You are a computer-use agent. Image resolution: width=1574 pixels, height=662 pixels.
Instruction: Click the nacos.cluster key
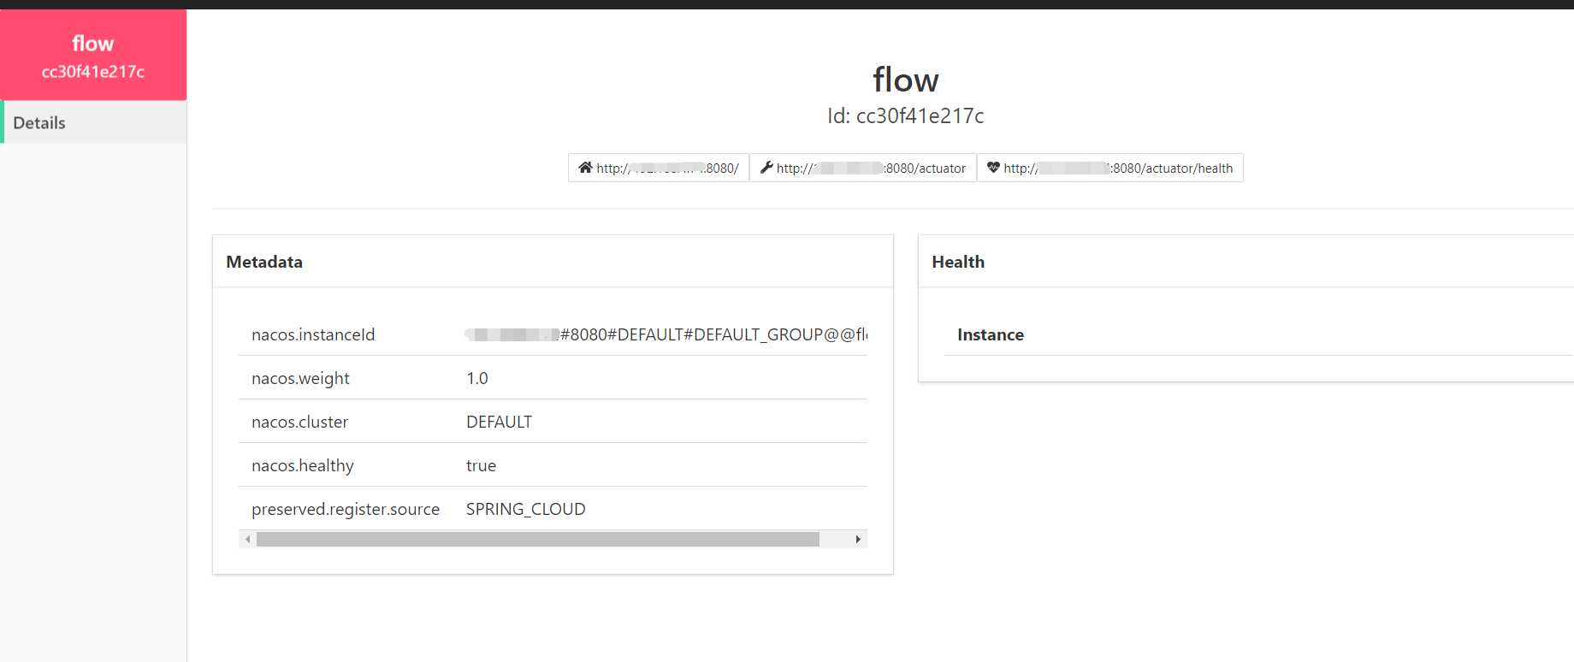pyautogui.click(x=299, y=422)
